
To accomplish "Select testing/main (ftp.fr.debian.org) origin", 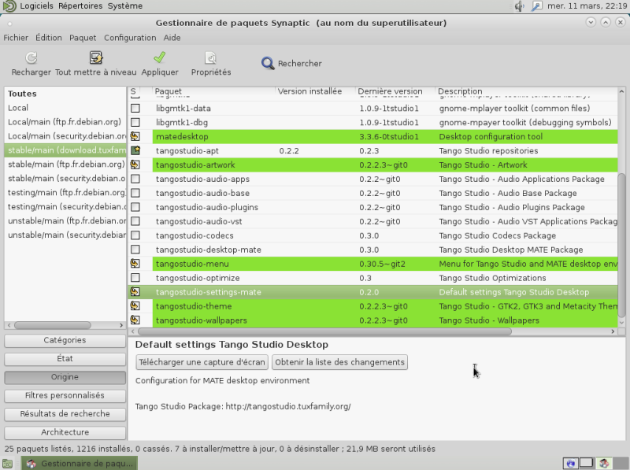I will [x=65, y=192].
